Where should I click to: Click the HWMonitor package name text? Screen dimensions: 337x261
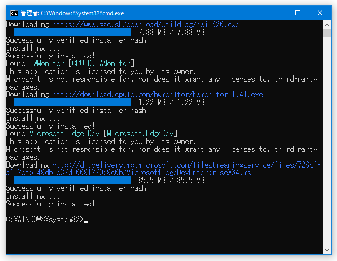coord(47,63)
